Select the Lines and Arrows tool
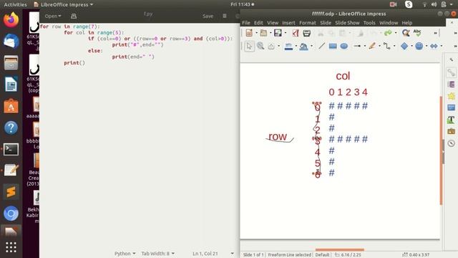 click(357, 46)
